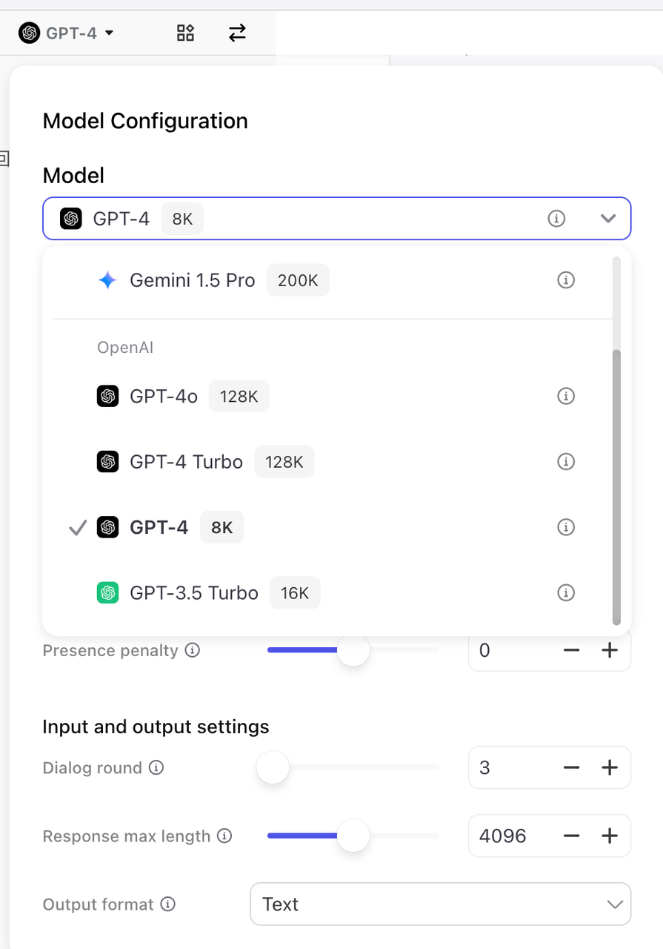This screenshot has height=949, width=663.
Task: Click the info icon beside Gemini 1.5 Pro
Action: coord(566,280)
